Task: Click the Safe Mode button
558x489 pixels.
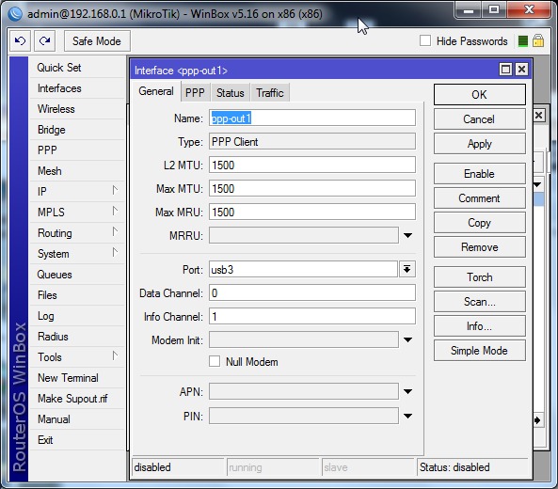Action: point(97,40)
